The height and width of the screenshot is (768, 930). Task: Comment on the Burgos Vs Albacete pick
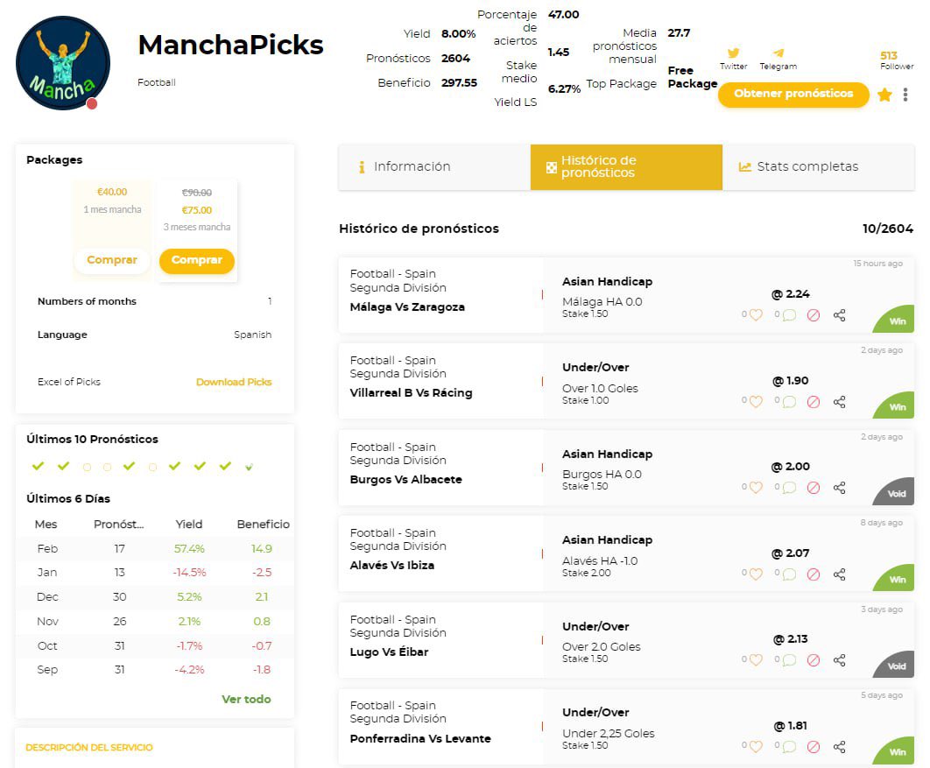tap(789, 488)
